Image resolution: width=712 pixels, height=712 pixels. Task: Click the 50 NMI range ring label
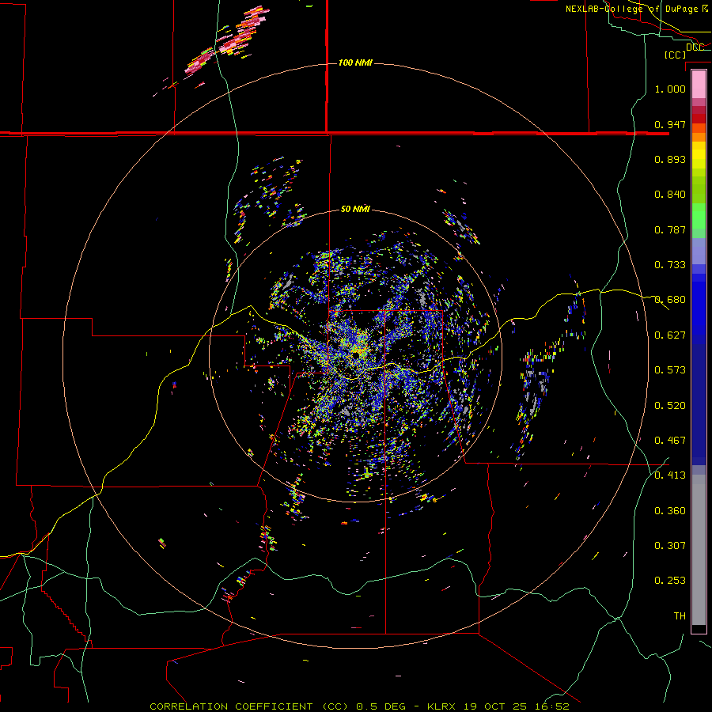point(355,209)
